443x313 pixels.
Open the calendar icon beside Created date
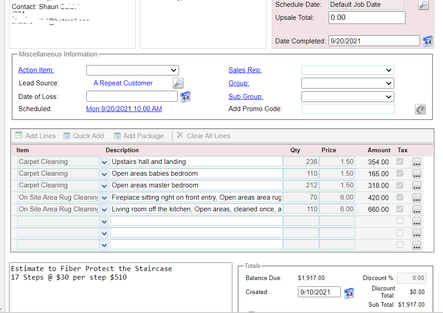point(349,293)
